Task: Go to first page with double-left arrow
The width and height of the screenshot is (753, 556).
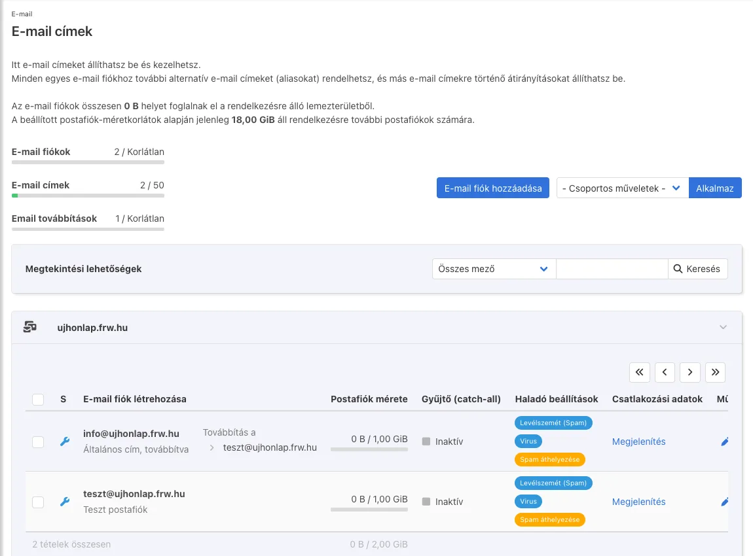Action: click(640, 372)
